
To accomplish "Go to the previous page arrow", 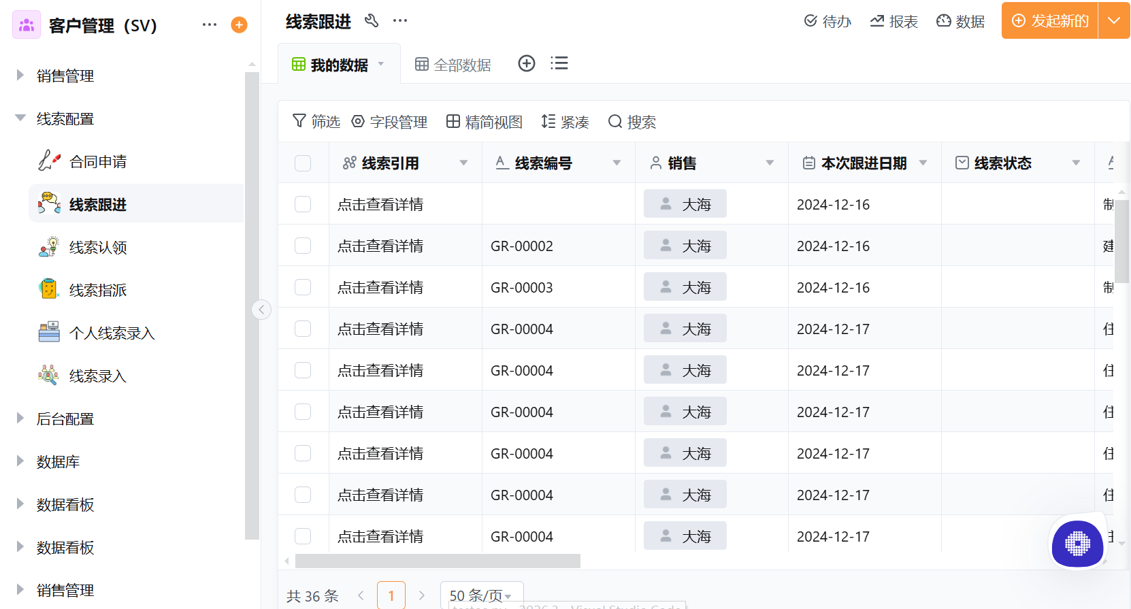I will pos(361,595).
